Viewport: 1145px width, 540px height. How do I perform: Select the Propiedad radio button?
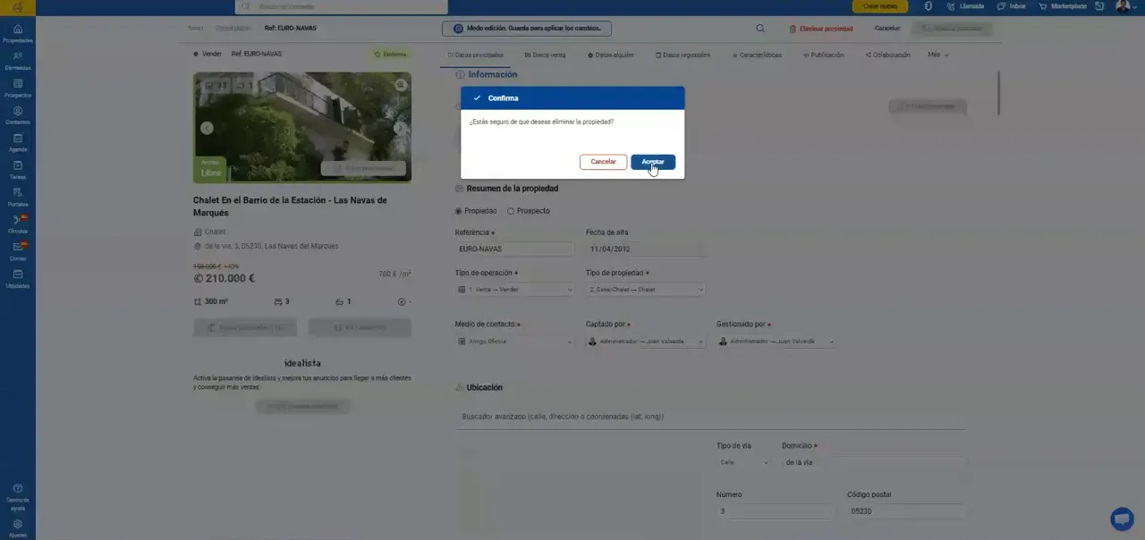tap(459, 211)
